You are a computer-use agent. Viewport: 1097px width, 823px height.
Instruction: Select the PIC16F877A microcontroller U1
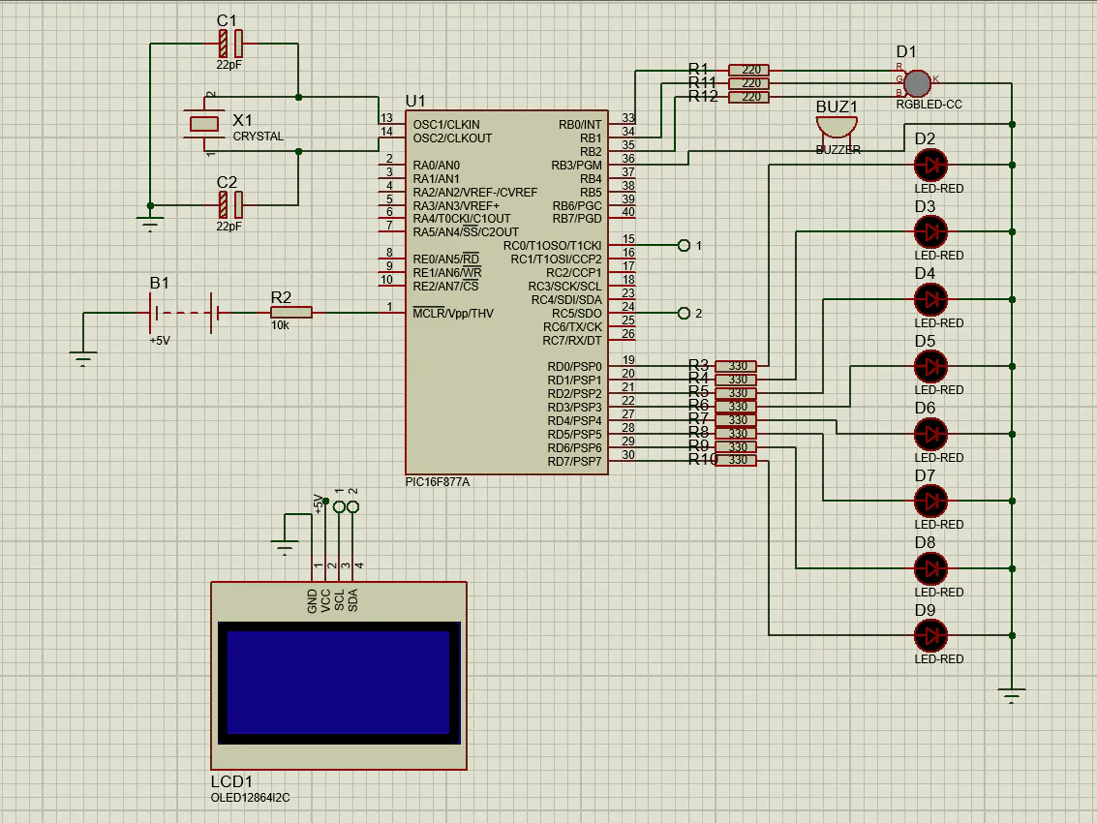tap(506, 292)
